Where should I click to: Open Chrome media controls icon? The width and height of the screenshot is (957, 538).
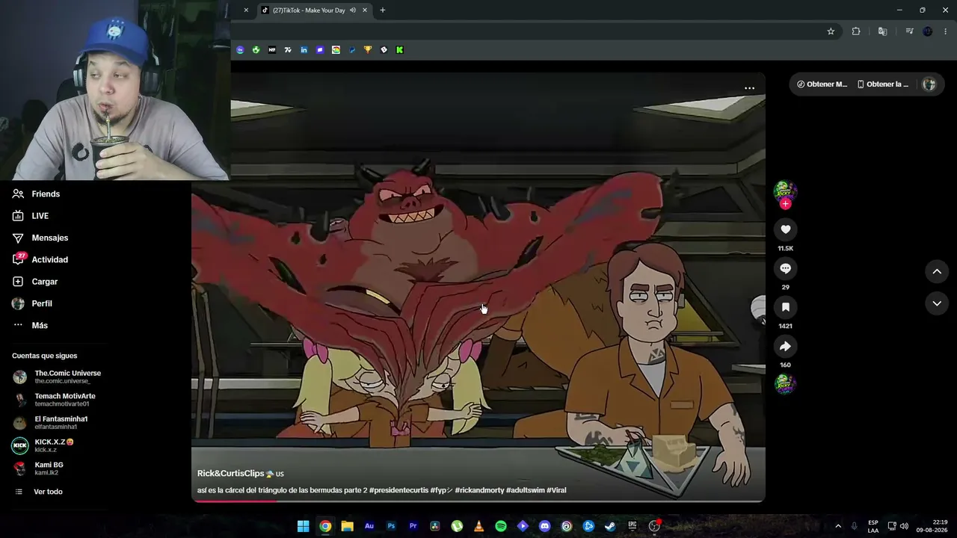[x=909, y=31]
